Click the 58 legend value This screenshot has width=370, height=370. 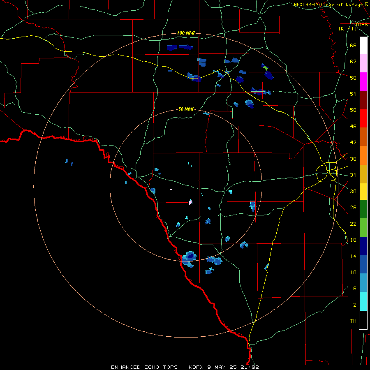coord(353,78)
